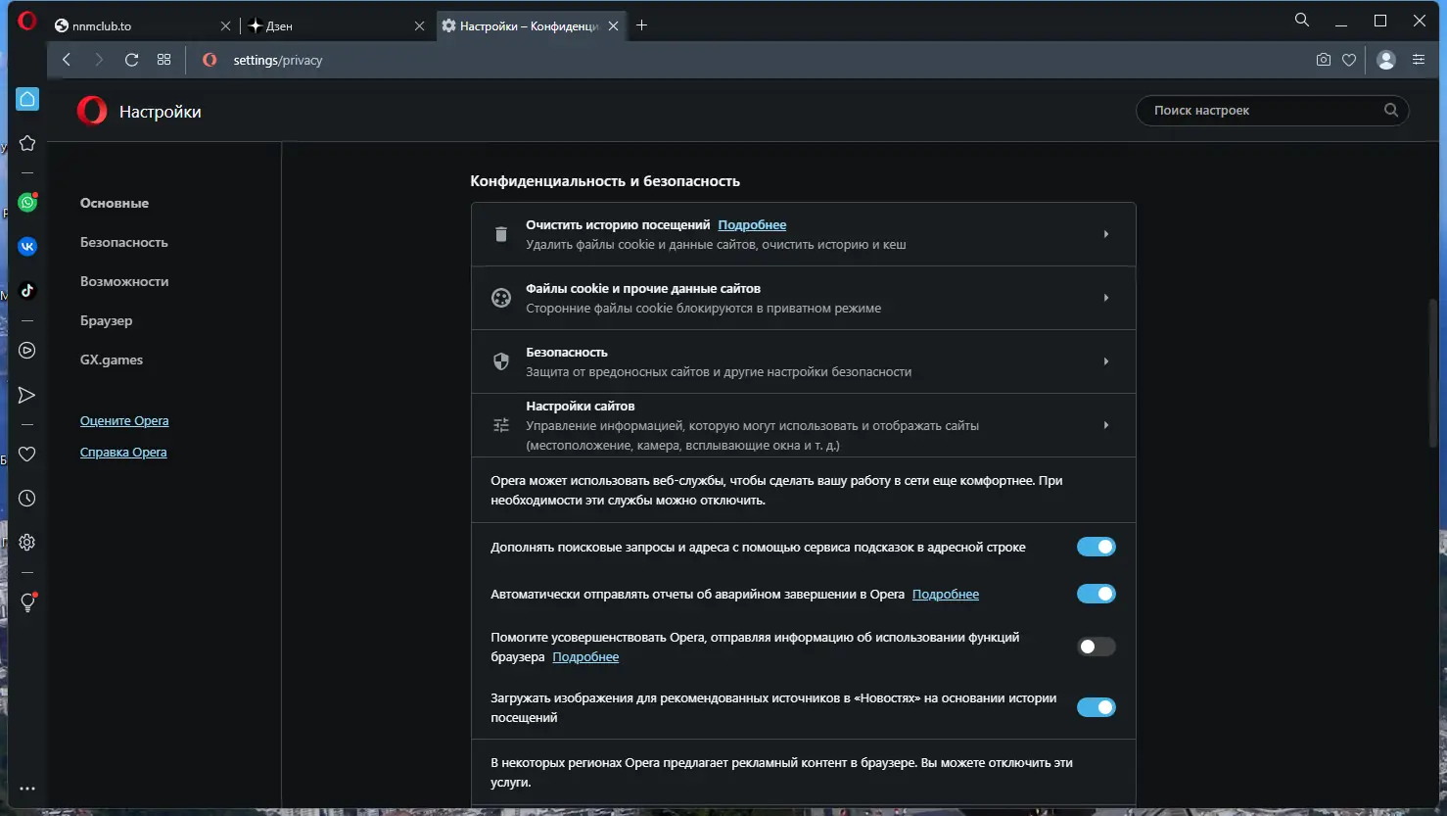
Task: Open VK messenger in the sidebar
Action: pos(27,246)
